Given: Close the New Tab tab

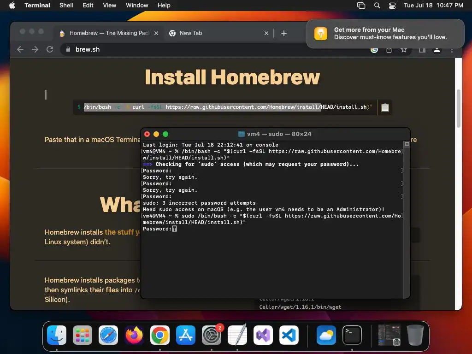Looking at the screenshot, I should tap(266, 33).
